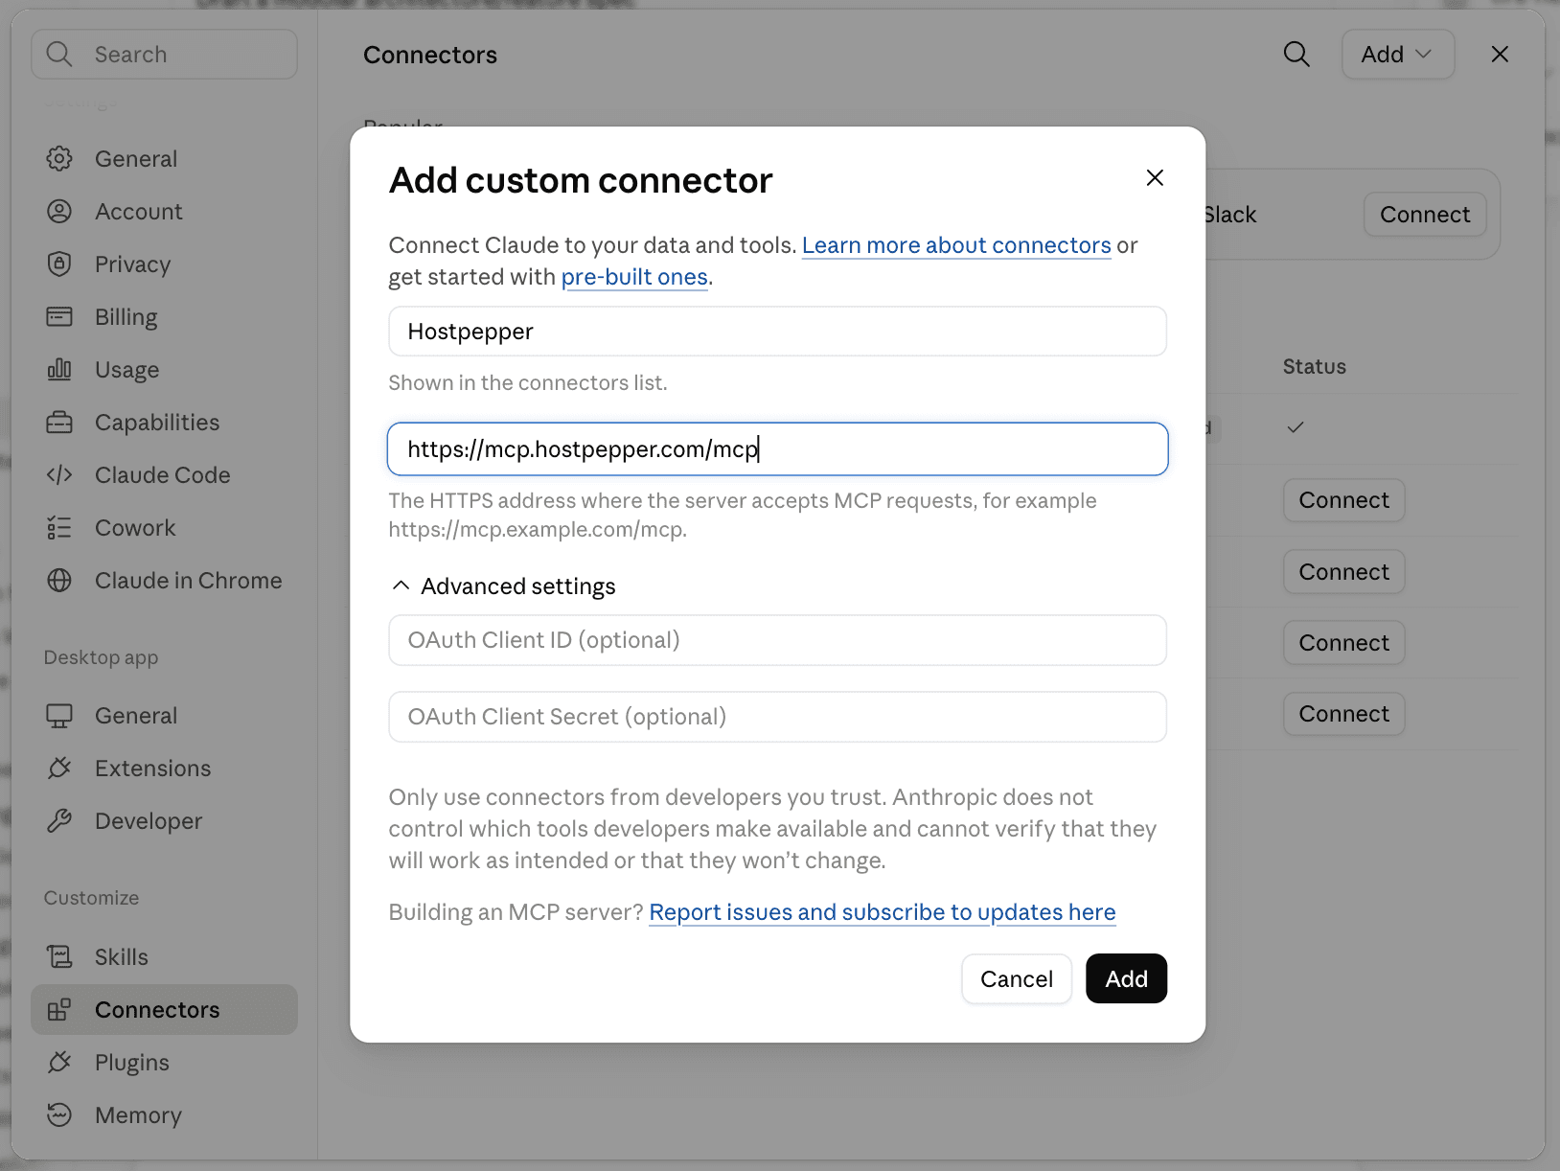This screenshot has height=1171, width=1560.
Task: Click the Account person icon
Action: point(59,212)
